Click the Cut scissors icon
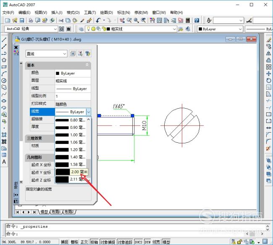Image resolution: width=273 pixels, height=245 pixels. 61,20
